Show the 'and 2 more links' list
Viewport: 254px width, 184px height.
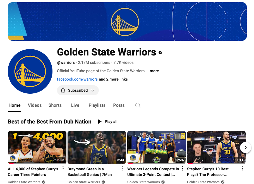[x=113, y=79]
